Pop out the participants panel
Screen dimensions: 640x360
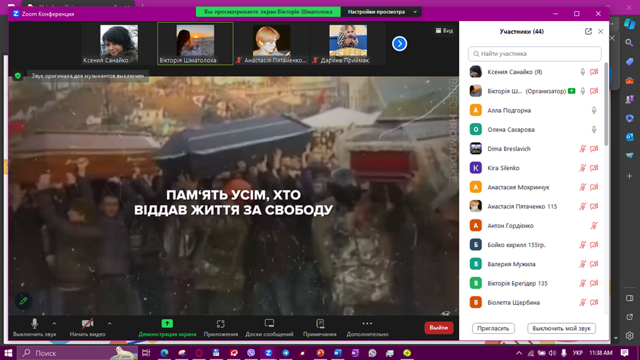588,32
